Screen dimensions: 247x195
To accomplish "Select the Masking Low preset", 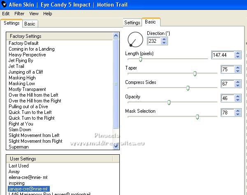I will pos(22,84).
